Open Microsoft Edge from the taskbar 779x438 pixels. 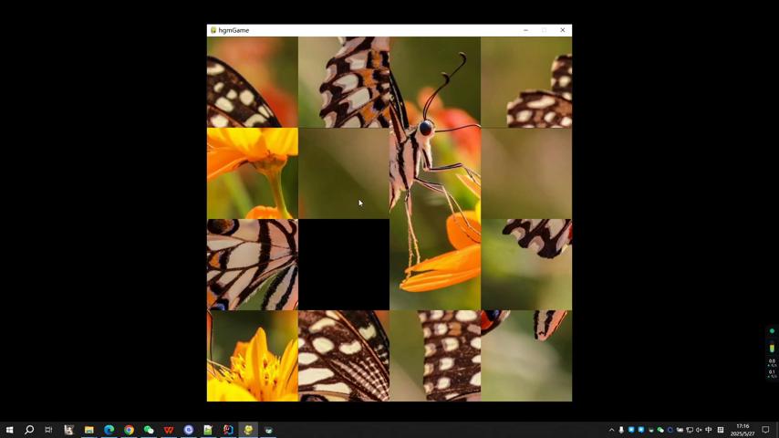pyautogui.click(x=109, y=430)
